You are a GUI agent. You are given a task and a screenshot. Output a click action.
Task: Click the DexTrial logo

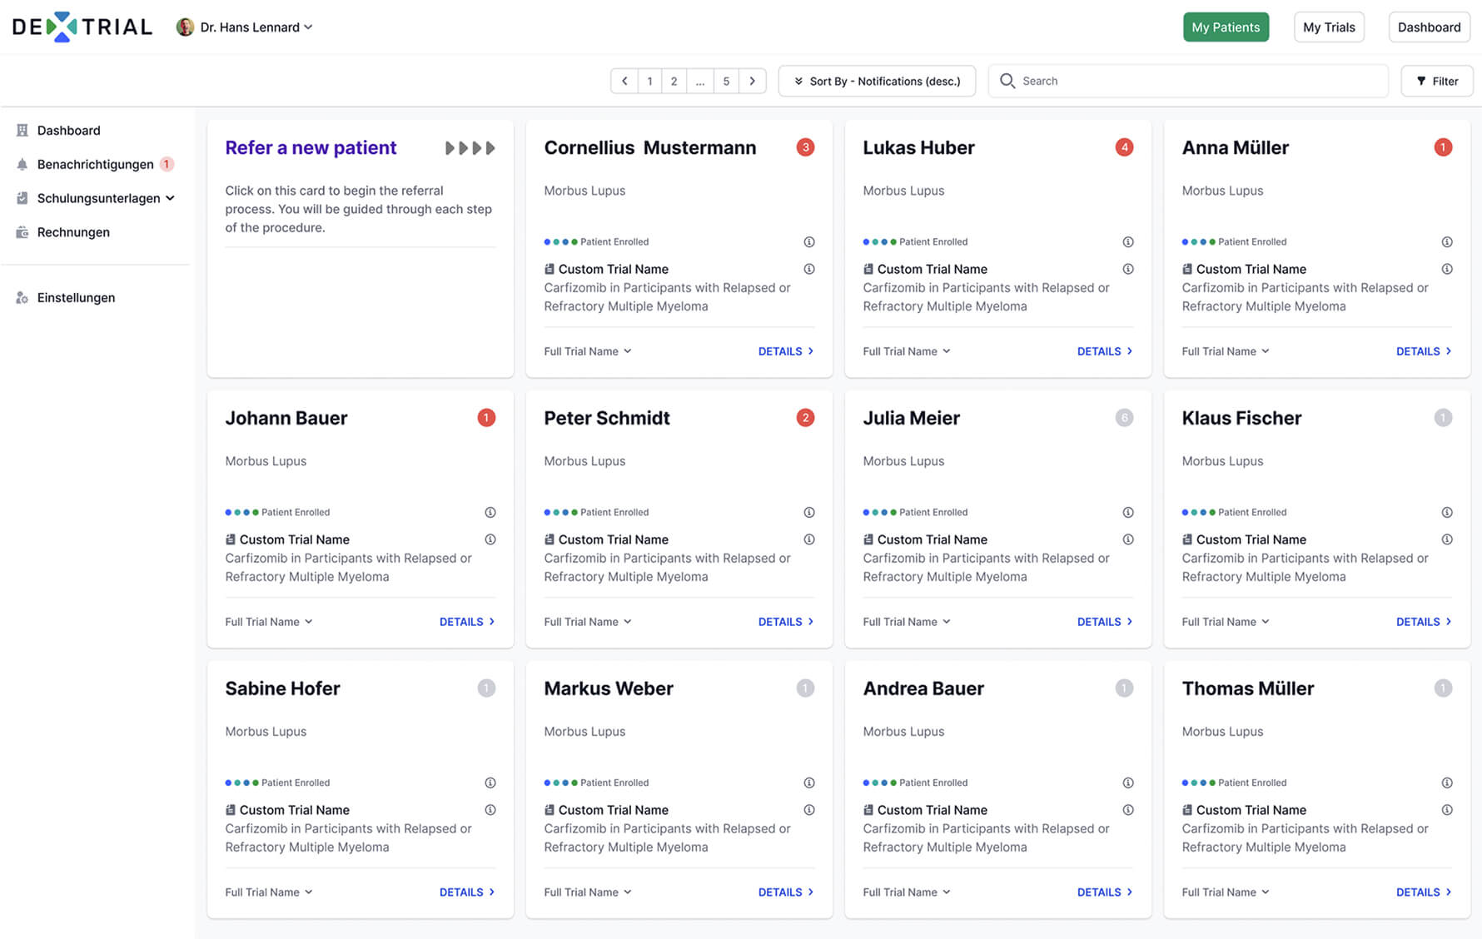click(x=82, y=27)
